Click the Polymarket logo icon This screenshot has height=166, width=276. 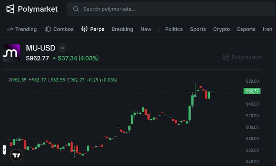point(10,9)
